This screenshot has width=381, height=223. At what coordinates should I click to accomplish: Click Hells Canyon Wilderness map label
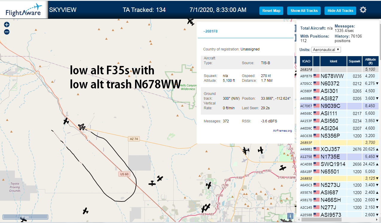pyautogui.click(x=188, y=87)
